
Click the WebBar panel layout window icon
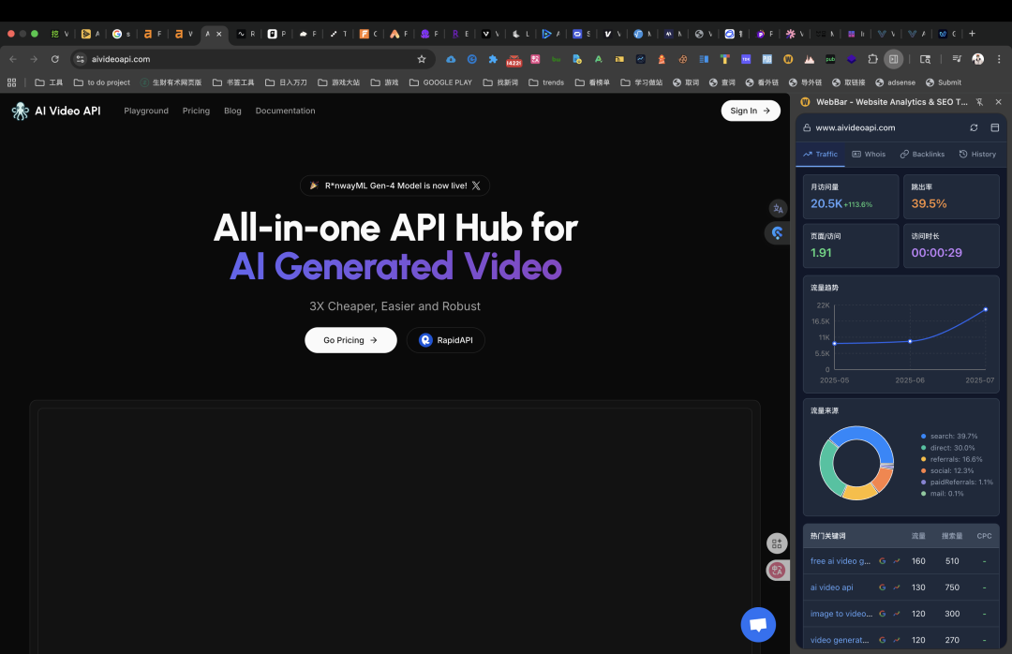994,127
